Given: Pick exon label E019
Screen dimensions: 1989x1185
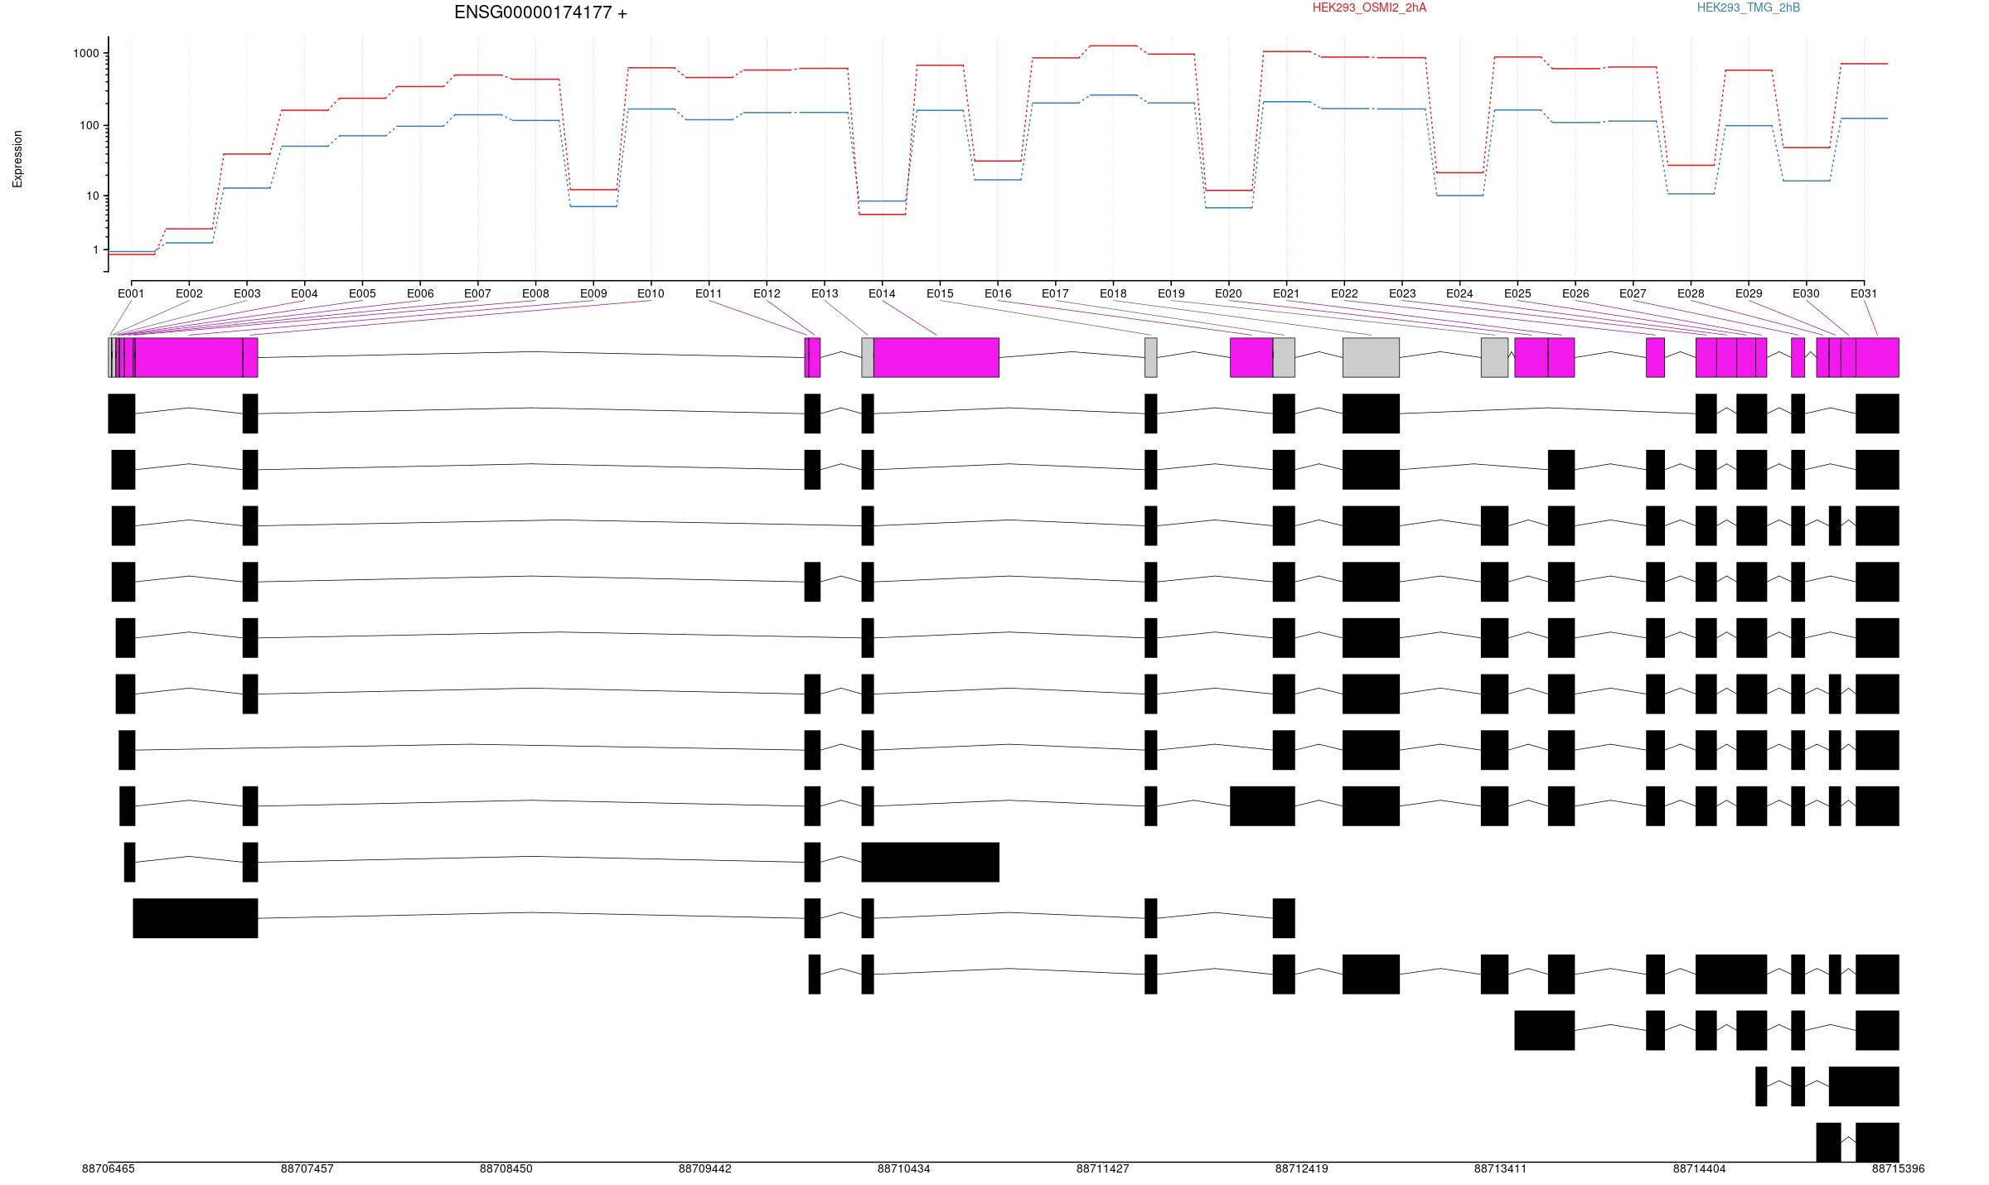Looking at the screenshot, I should tap(1171, 293).
